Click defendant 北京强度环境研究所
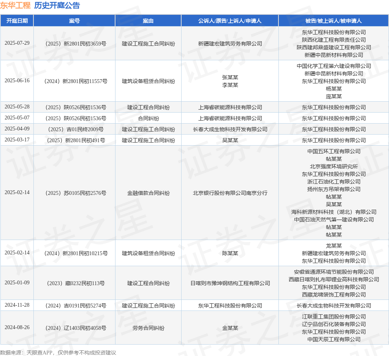Screen dimensions: 389x356 (334, 166)
